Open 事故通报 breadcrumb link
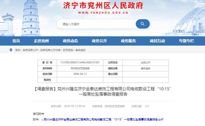 [81, 50]
